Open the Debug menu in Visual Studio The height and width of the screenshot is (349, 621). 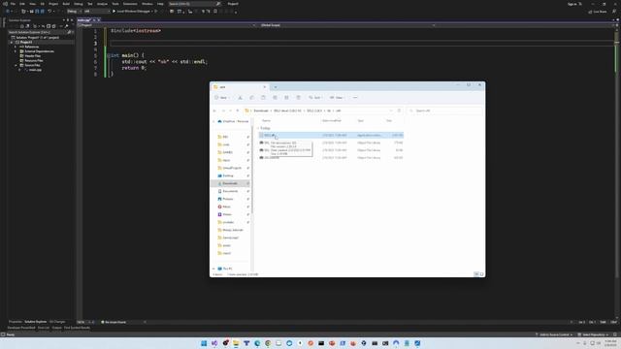point(78,4)
